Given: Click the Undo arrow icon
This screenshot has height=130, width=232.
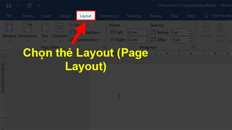Looking at the screenshot, I should (x=18, y=5).
